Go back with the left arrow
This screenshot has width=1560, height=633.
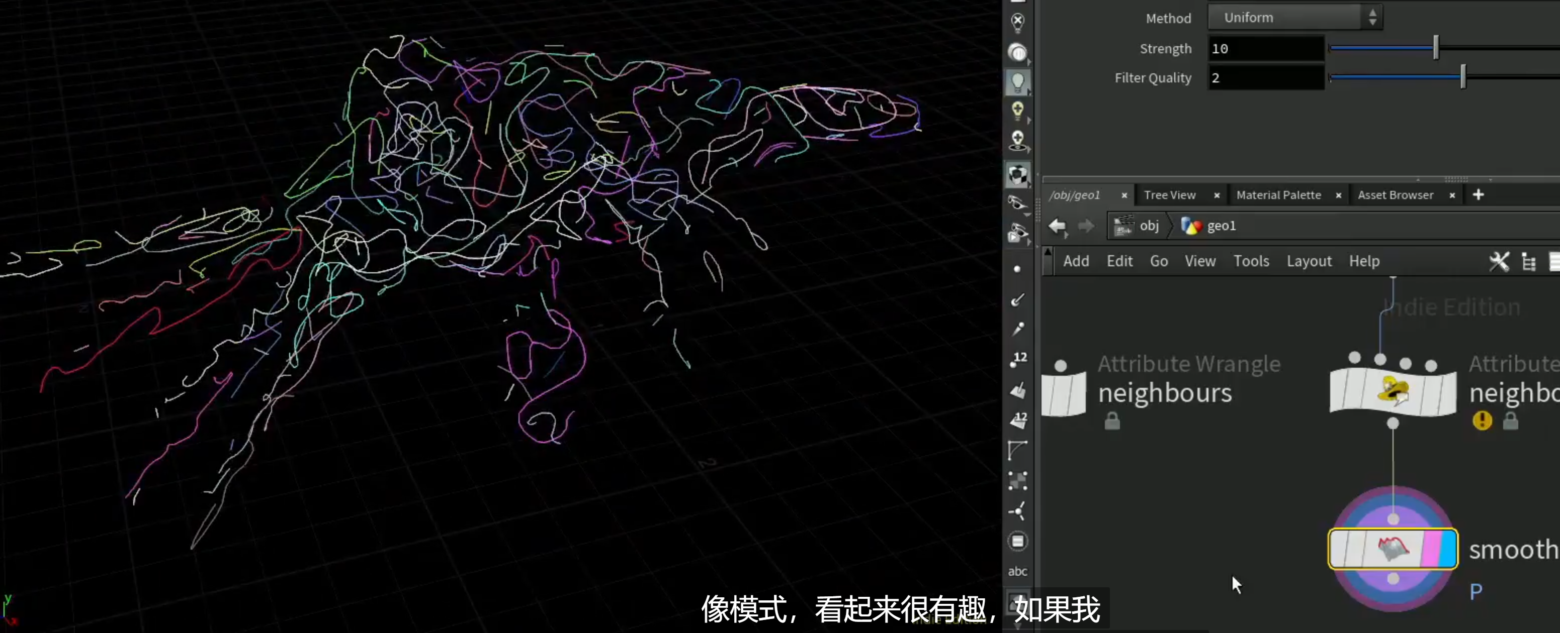click(x=1058, y=227)
